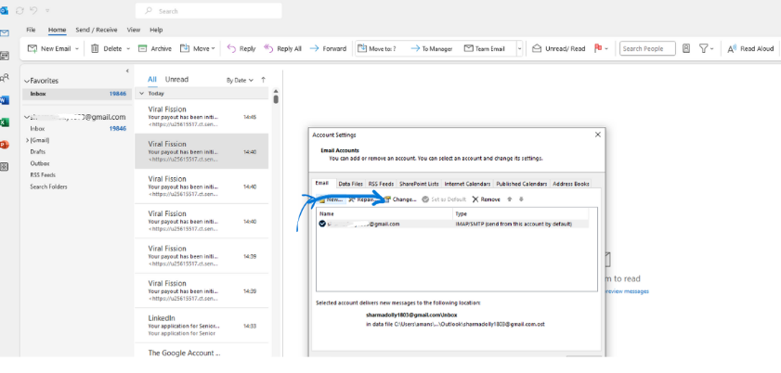The height and width of the screenshot is (373, 781).
Task: Reverse sort order with the up arrow
Action: [x=263, y=80]
